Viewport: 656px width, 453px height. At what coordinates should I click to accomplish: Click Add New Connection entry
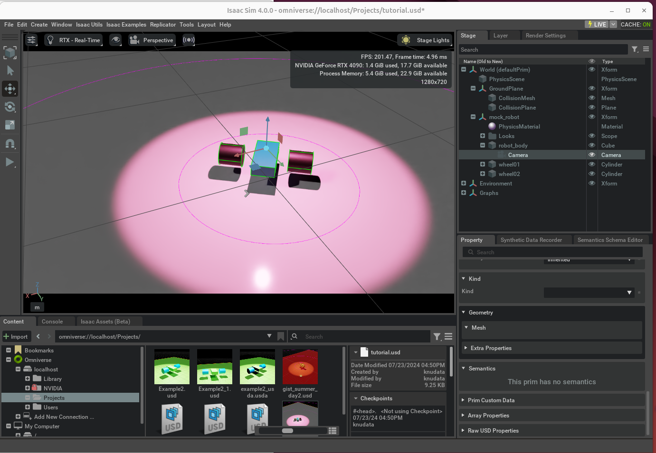[64, 417]
